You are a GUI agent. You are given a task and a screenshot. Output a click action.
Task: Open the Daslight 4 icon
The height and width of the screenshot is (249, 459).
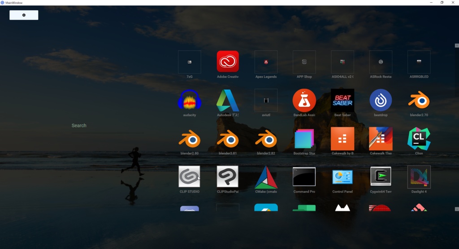pyautogui.click(x=419, y=177)
